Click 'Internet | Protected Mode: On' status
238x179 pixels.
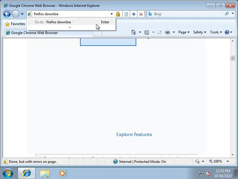pos(143,162)
